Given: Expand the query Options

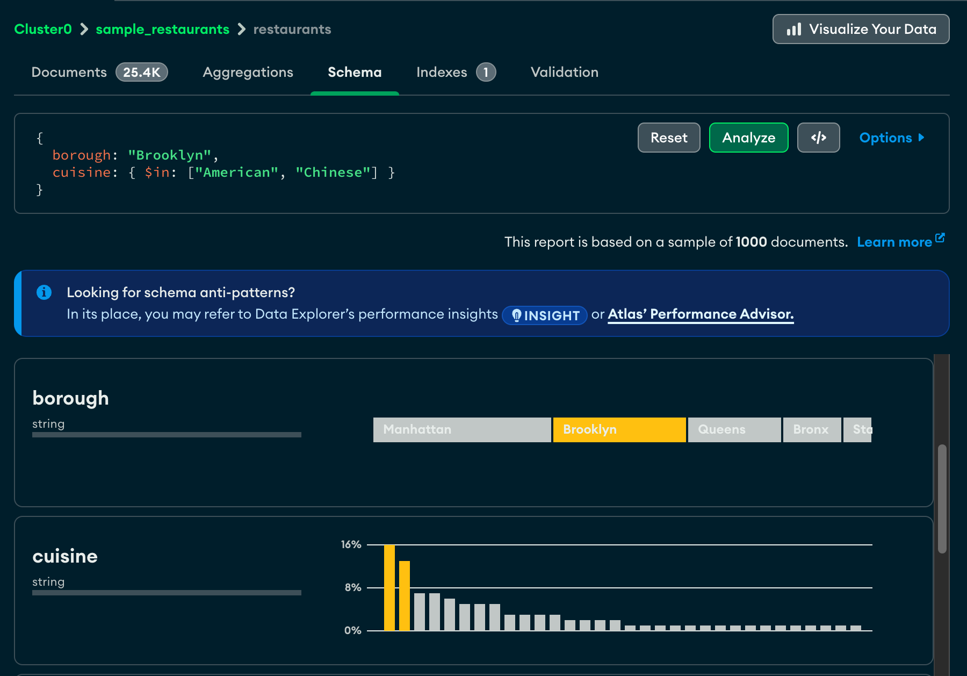Looking at the screenshot, I should 891,138.
